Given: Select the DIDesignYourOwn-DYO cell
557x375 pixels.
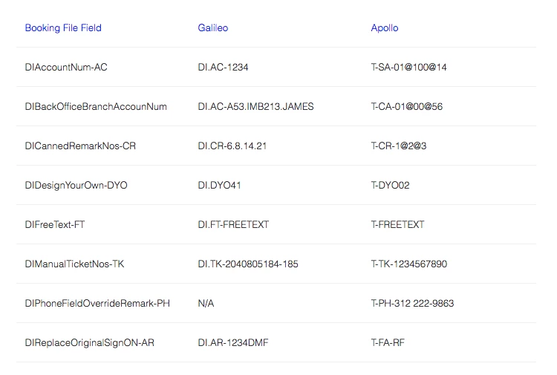Looking at the screenshot, I should click(x=76, y=186).
